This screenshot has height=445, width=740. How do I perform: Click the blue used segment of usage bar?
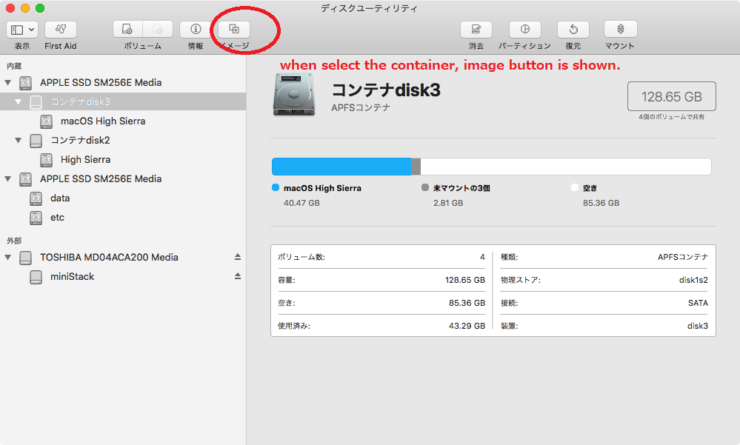[x=341, y=167]
